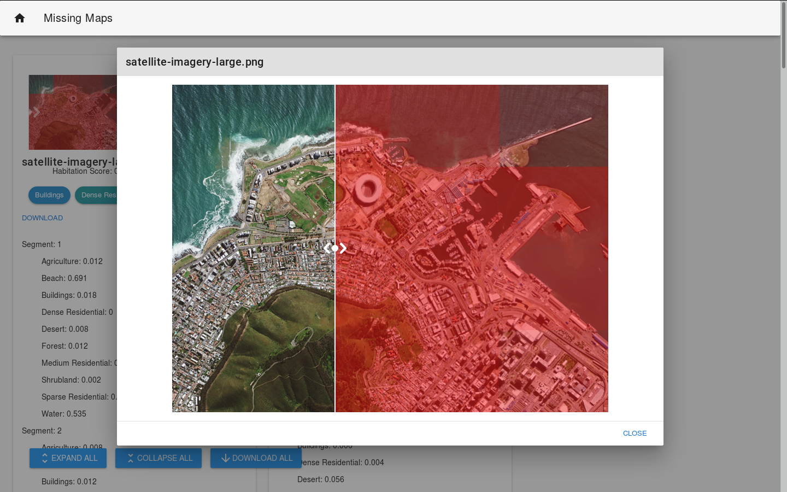
Task: Click the page vertical scrollbar thumb
Action: tap(784, 36)
